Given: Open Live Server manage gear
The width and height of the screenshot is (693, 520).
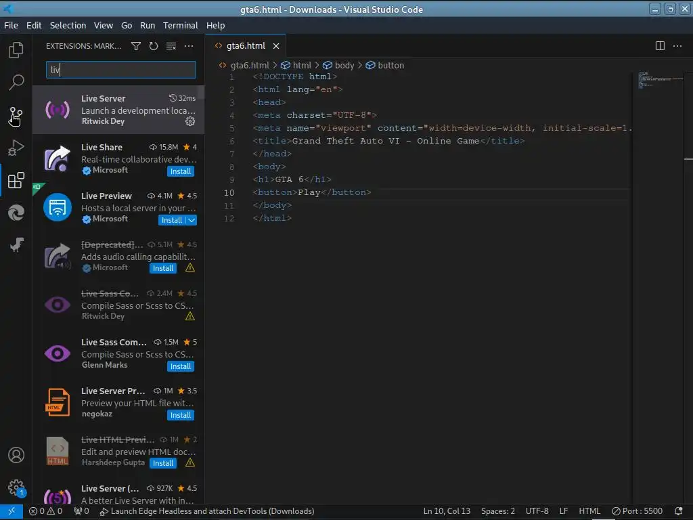Looking at the screenshot, I should (x=190, y=121).
